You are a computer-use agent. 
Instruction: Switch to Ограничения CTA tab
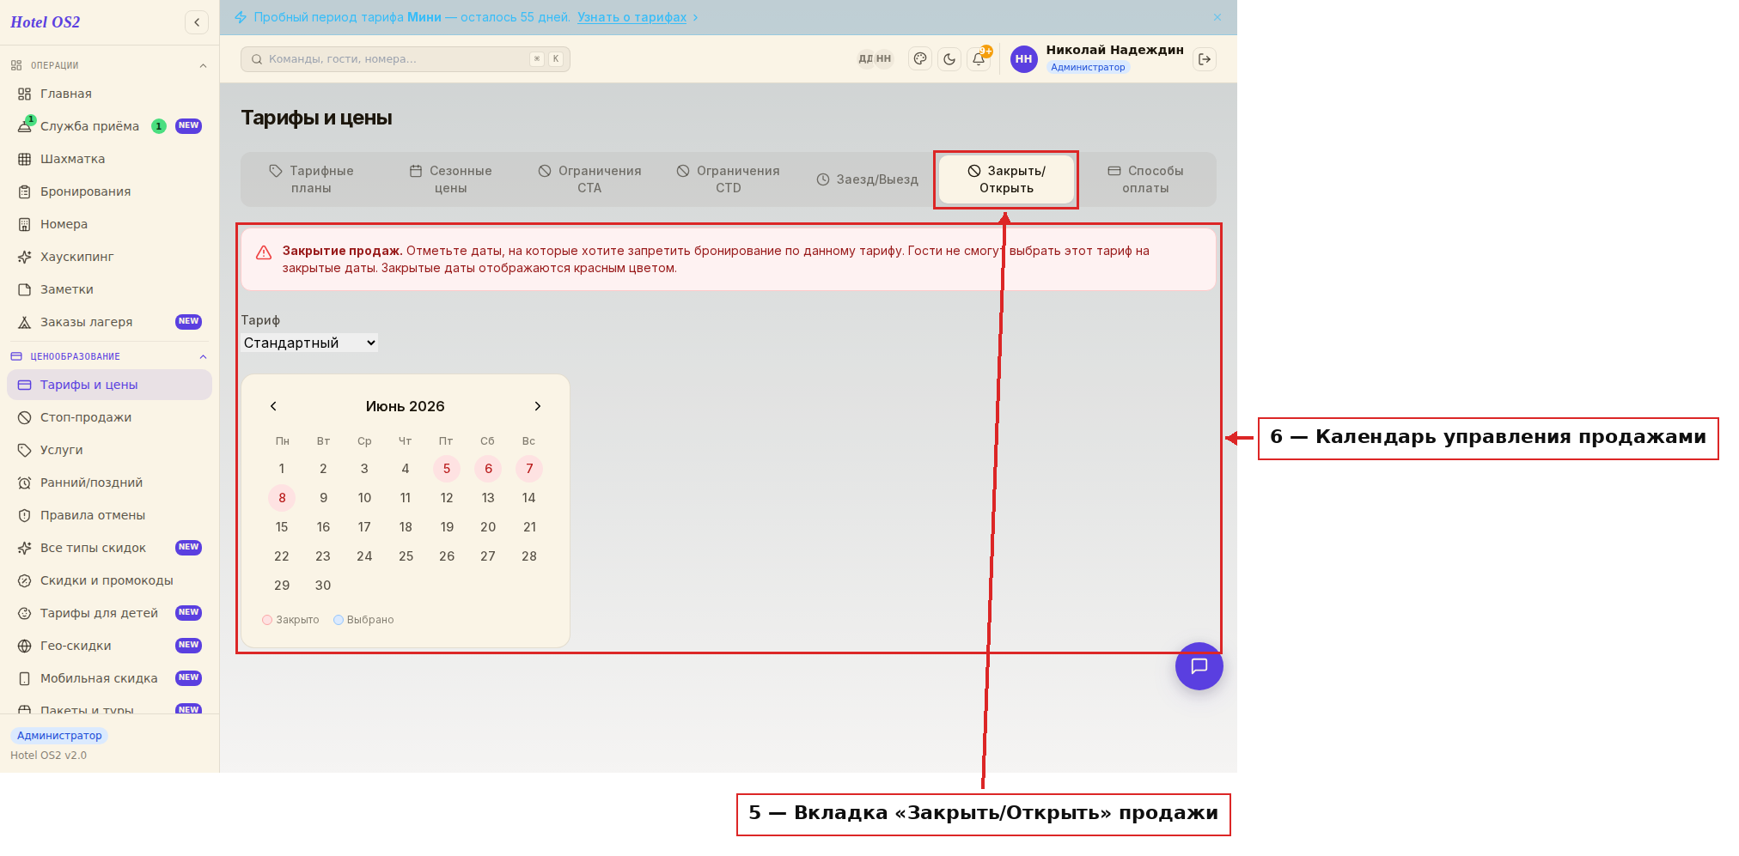589,179
